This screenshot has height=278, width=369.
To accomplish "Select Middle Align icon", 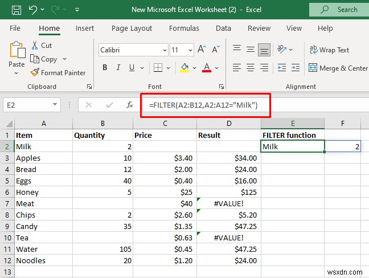I will 251,50.
